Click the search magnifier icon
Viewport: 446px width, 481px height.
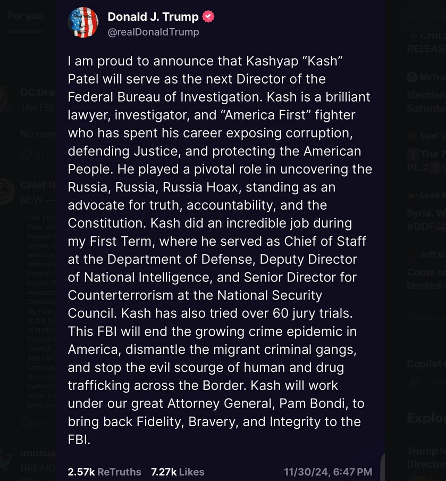pos(414,15)
